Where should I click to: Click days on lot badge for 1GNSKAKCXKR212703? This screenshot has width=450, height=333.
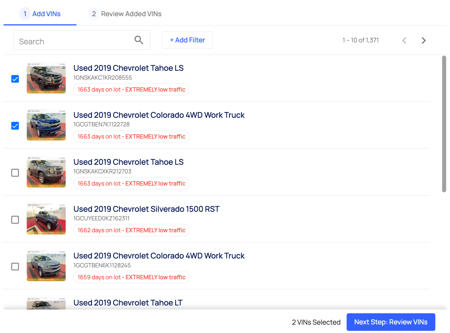pyautogui.click(x=131, y=183)
